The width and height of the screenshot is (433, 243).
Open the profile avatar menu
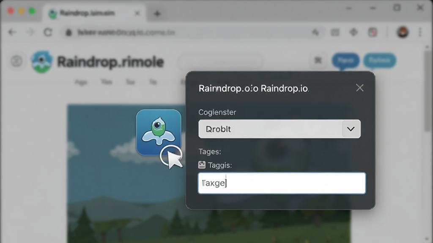coord(403,32)
